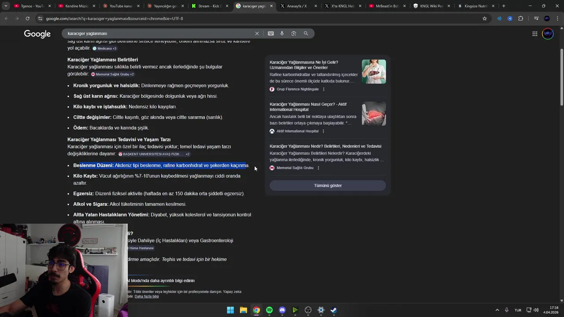This screenshot has height=317, width=564.
Task: Click the TUR keyboard language indicator
Action: [x=518, y=310]
